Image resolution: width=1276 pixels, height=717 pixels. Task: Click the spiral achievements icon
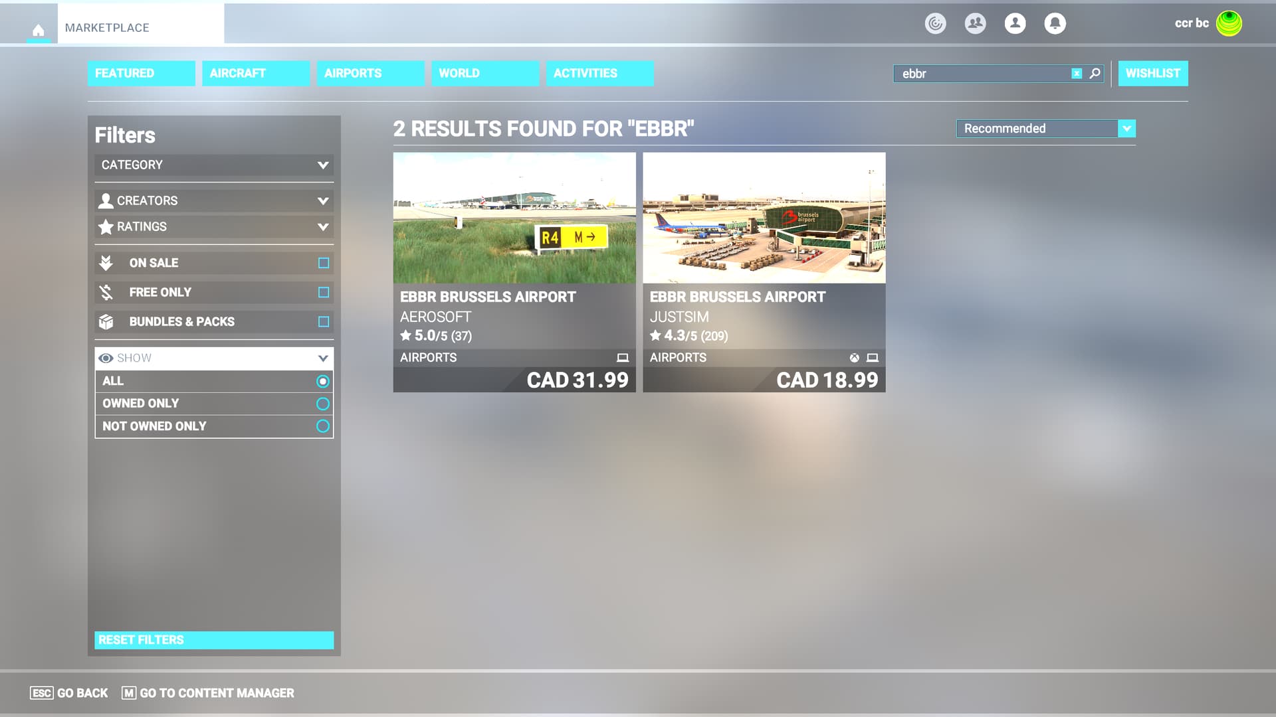(x=935, y=23)
